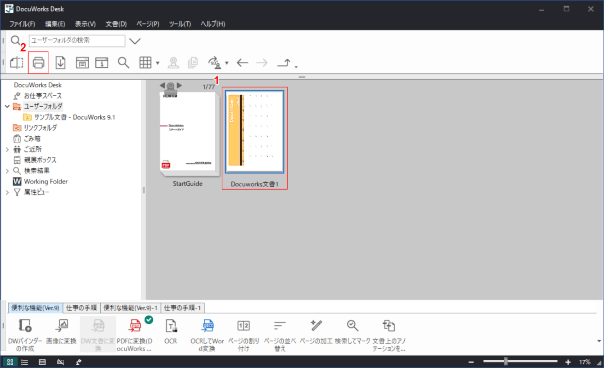Open the 文書(D) menu
The height and width of the screenshot is (368, 604).
pyautogui.click(x=116, y=24)
